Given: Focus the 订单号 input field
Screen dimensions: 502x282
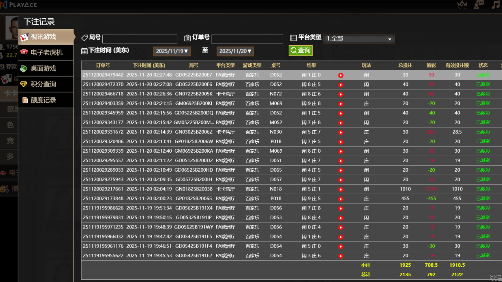Looking at the screenshot, I should pos(247,39).
